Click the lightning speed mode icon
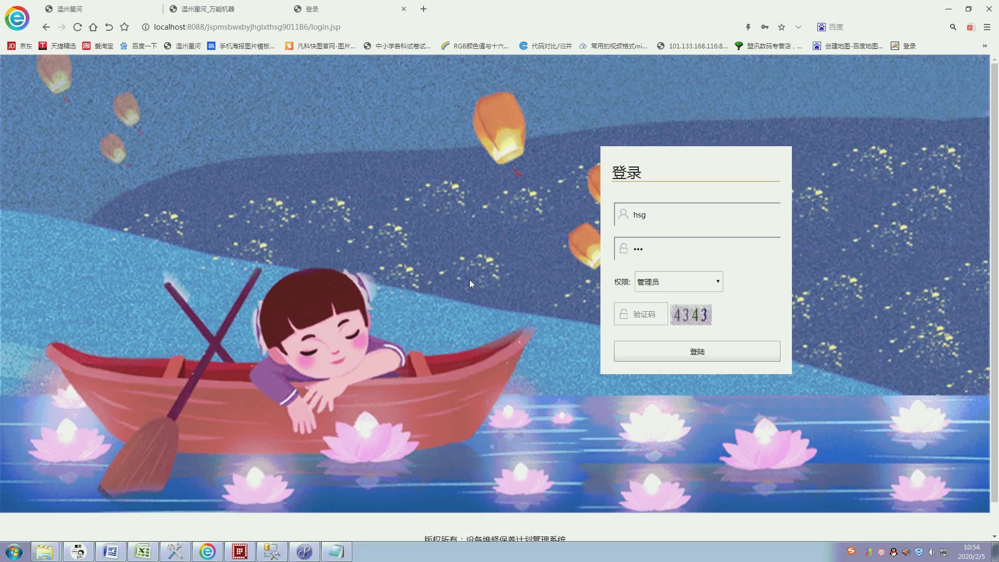Image resolution: width=999 pixels, height=562 pixels. pos(748,27)
